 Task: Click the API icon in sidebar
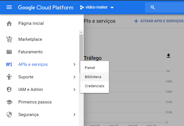[x=9, y=64]
